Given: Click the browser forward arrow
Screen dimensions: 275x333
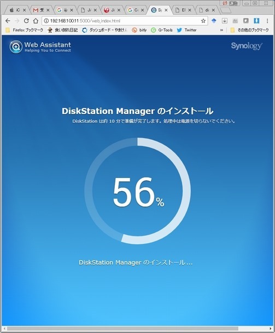Looking at the screenshot, I should click(x=17, y=21).
